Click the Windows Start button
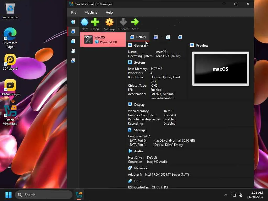This screenshot has height=201, width=268. click(8, 195)
